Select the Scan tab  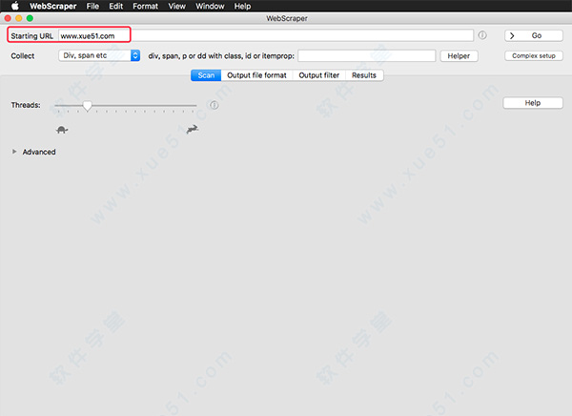point(206,75)
